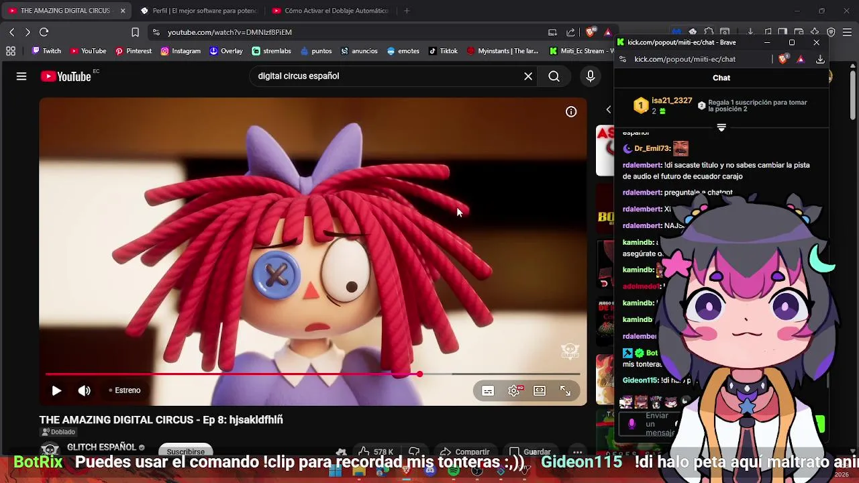Go forward in browser
859x483 pixels.
pos(28,32)
